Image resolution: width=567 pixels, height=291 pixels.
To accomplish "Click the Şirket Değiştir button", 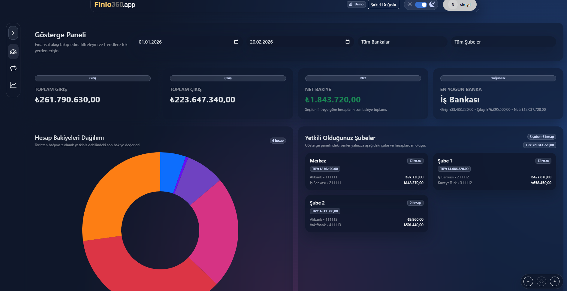I will [383, 5].
